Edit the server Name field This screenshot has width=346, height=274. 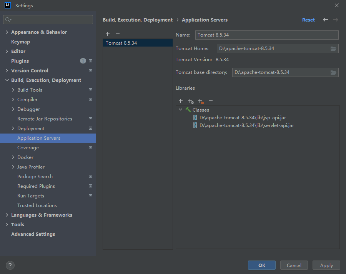(267, 35)
